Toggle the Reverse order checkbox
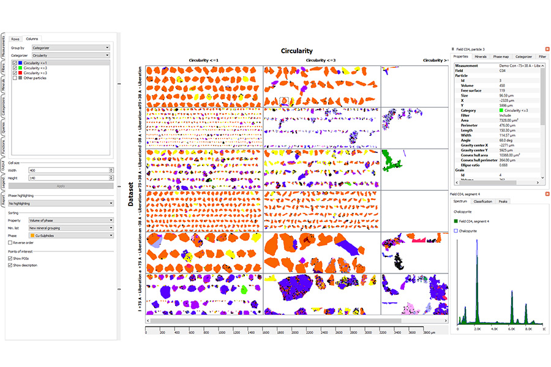The image size is (551, 367). coord(10,243)
